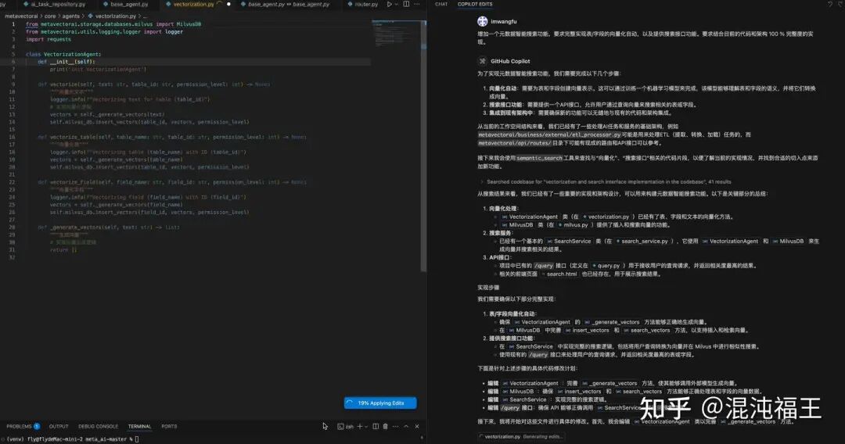This screenshot has width=845, height=444.
Task: Click the agents breadcrumb segment
Action: [x=70, y=16]
